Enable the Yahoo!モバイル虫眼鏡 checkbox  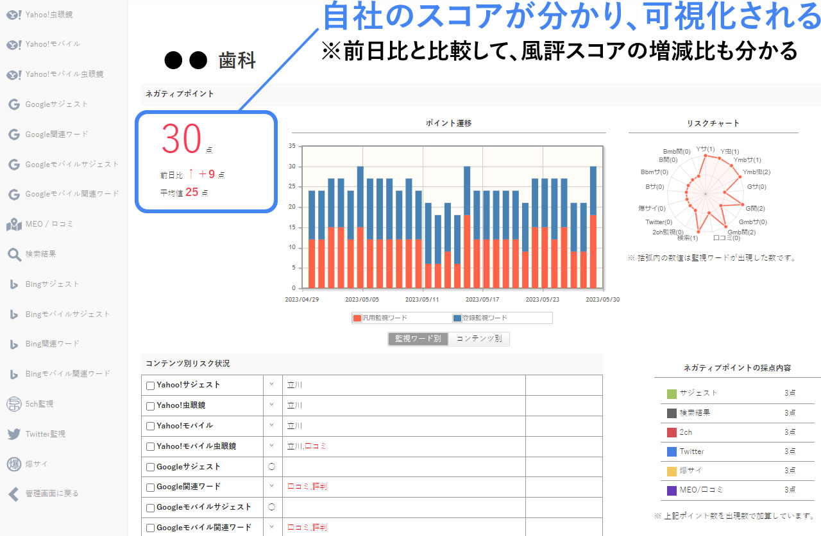(x=150, y=447)
